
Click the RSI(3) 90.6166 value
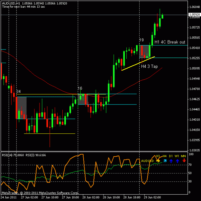36,155
